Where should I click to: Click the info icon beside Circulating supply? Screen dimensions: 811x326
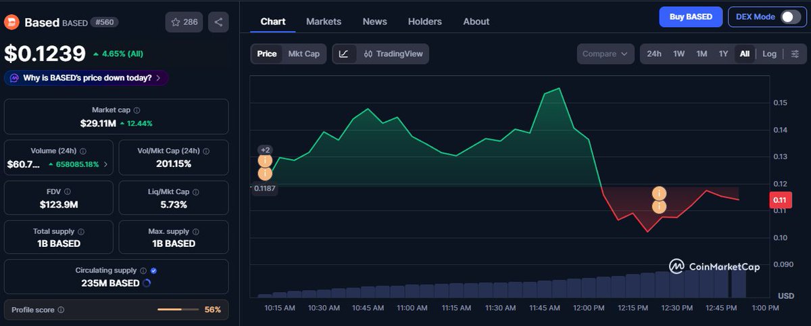(x=142, y=271)
